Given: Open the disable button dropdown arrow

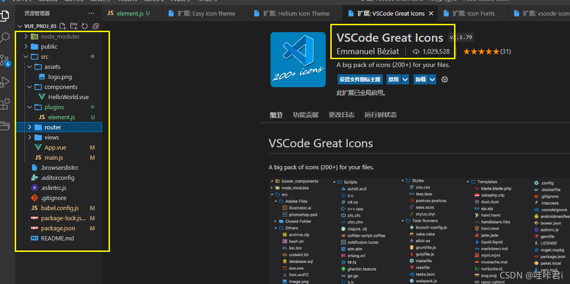Looking at the screenshot, I should (405, 79).
